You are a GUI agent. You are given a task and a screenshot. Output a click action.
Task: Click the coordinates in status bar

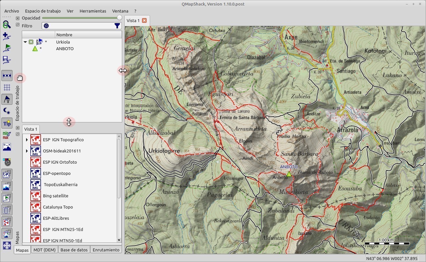(x=392, y=258)
